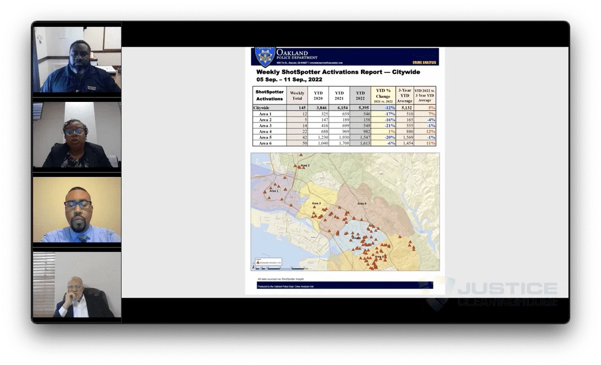This screenshot has height=365, width=601.
Task: Click the 'YTD 2020' column header
Action: (x=318, y=95)
